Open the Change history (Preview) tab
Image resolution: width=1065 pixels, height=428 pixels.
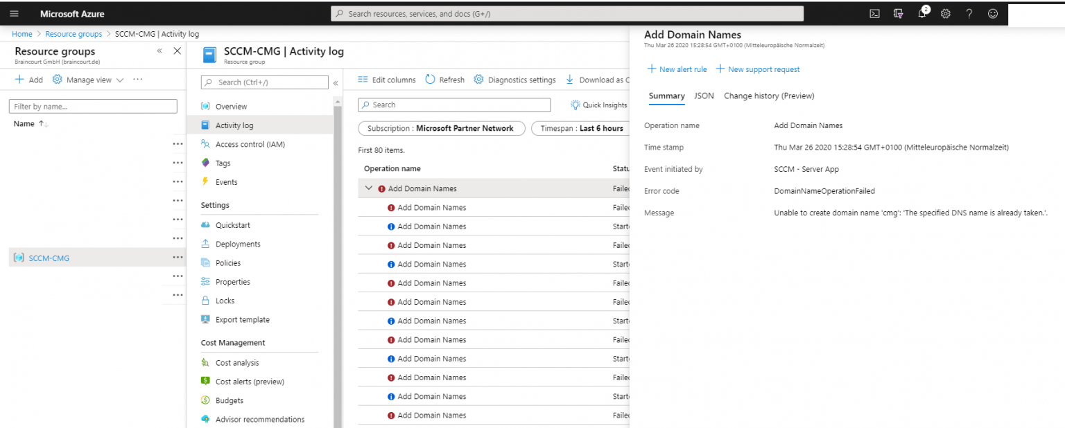[768, 96]
